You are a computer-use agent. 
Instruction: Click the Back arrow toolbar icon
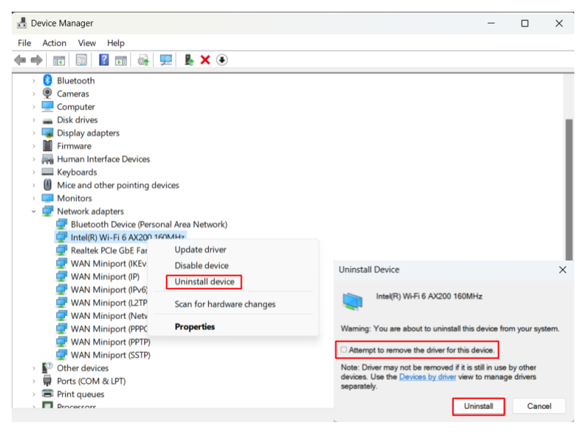pyautogui.click(x=20, y=60)
